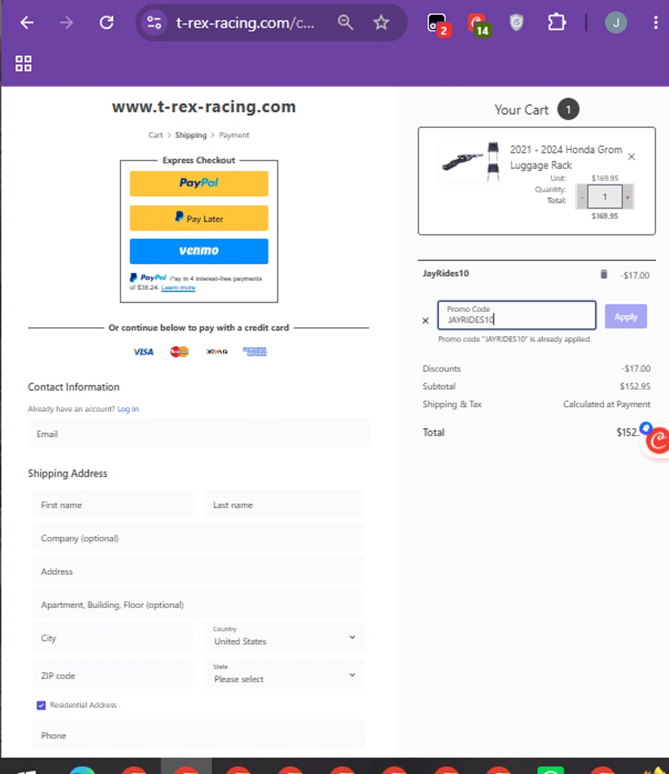Click the Discover card icon
Viewport: 669px width, 774px height.
[x=217, y=352]
